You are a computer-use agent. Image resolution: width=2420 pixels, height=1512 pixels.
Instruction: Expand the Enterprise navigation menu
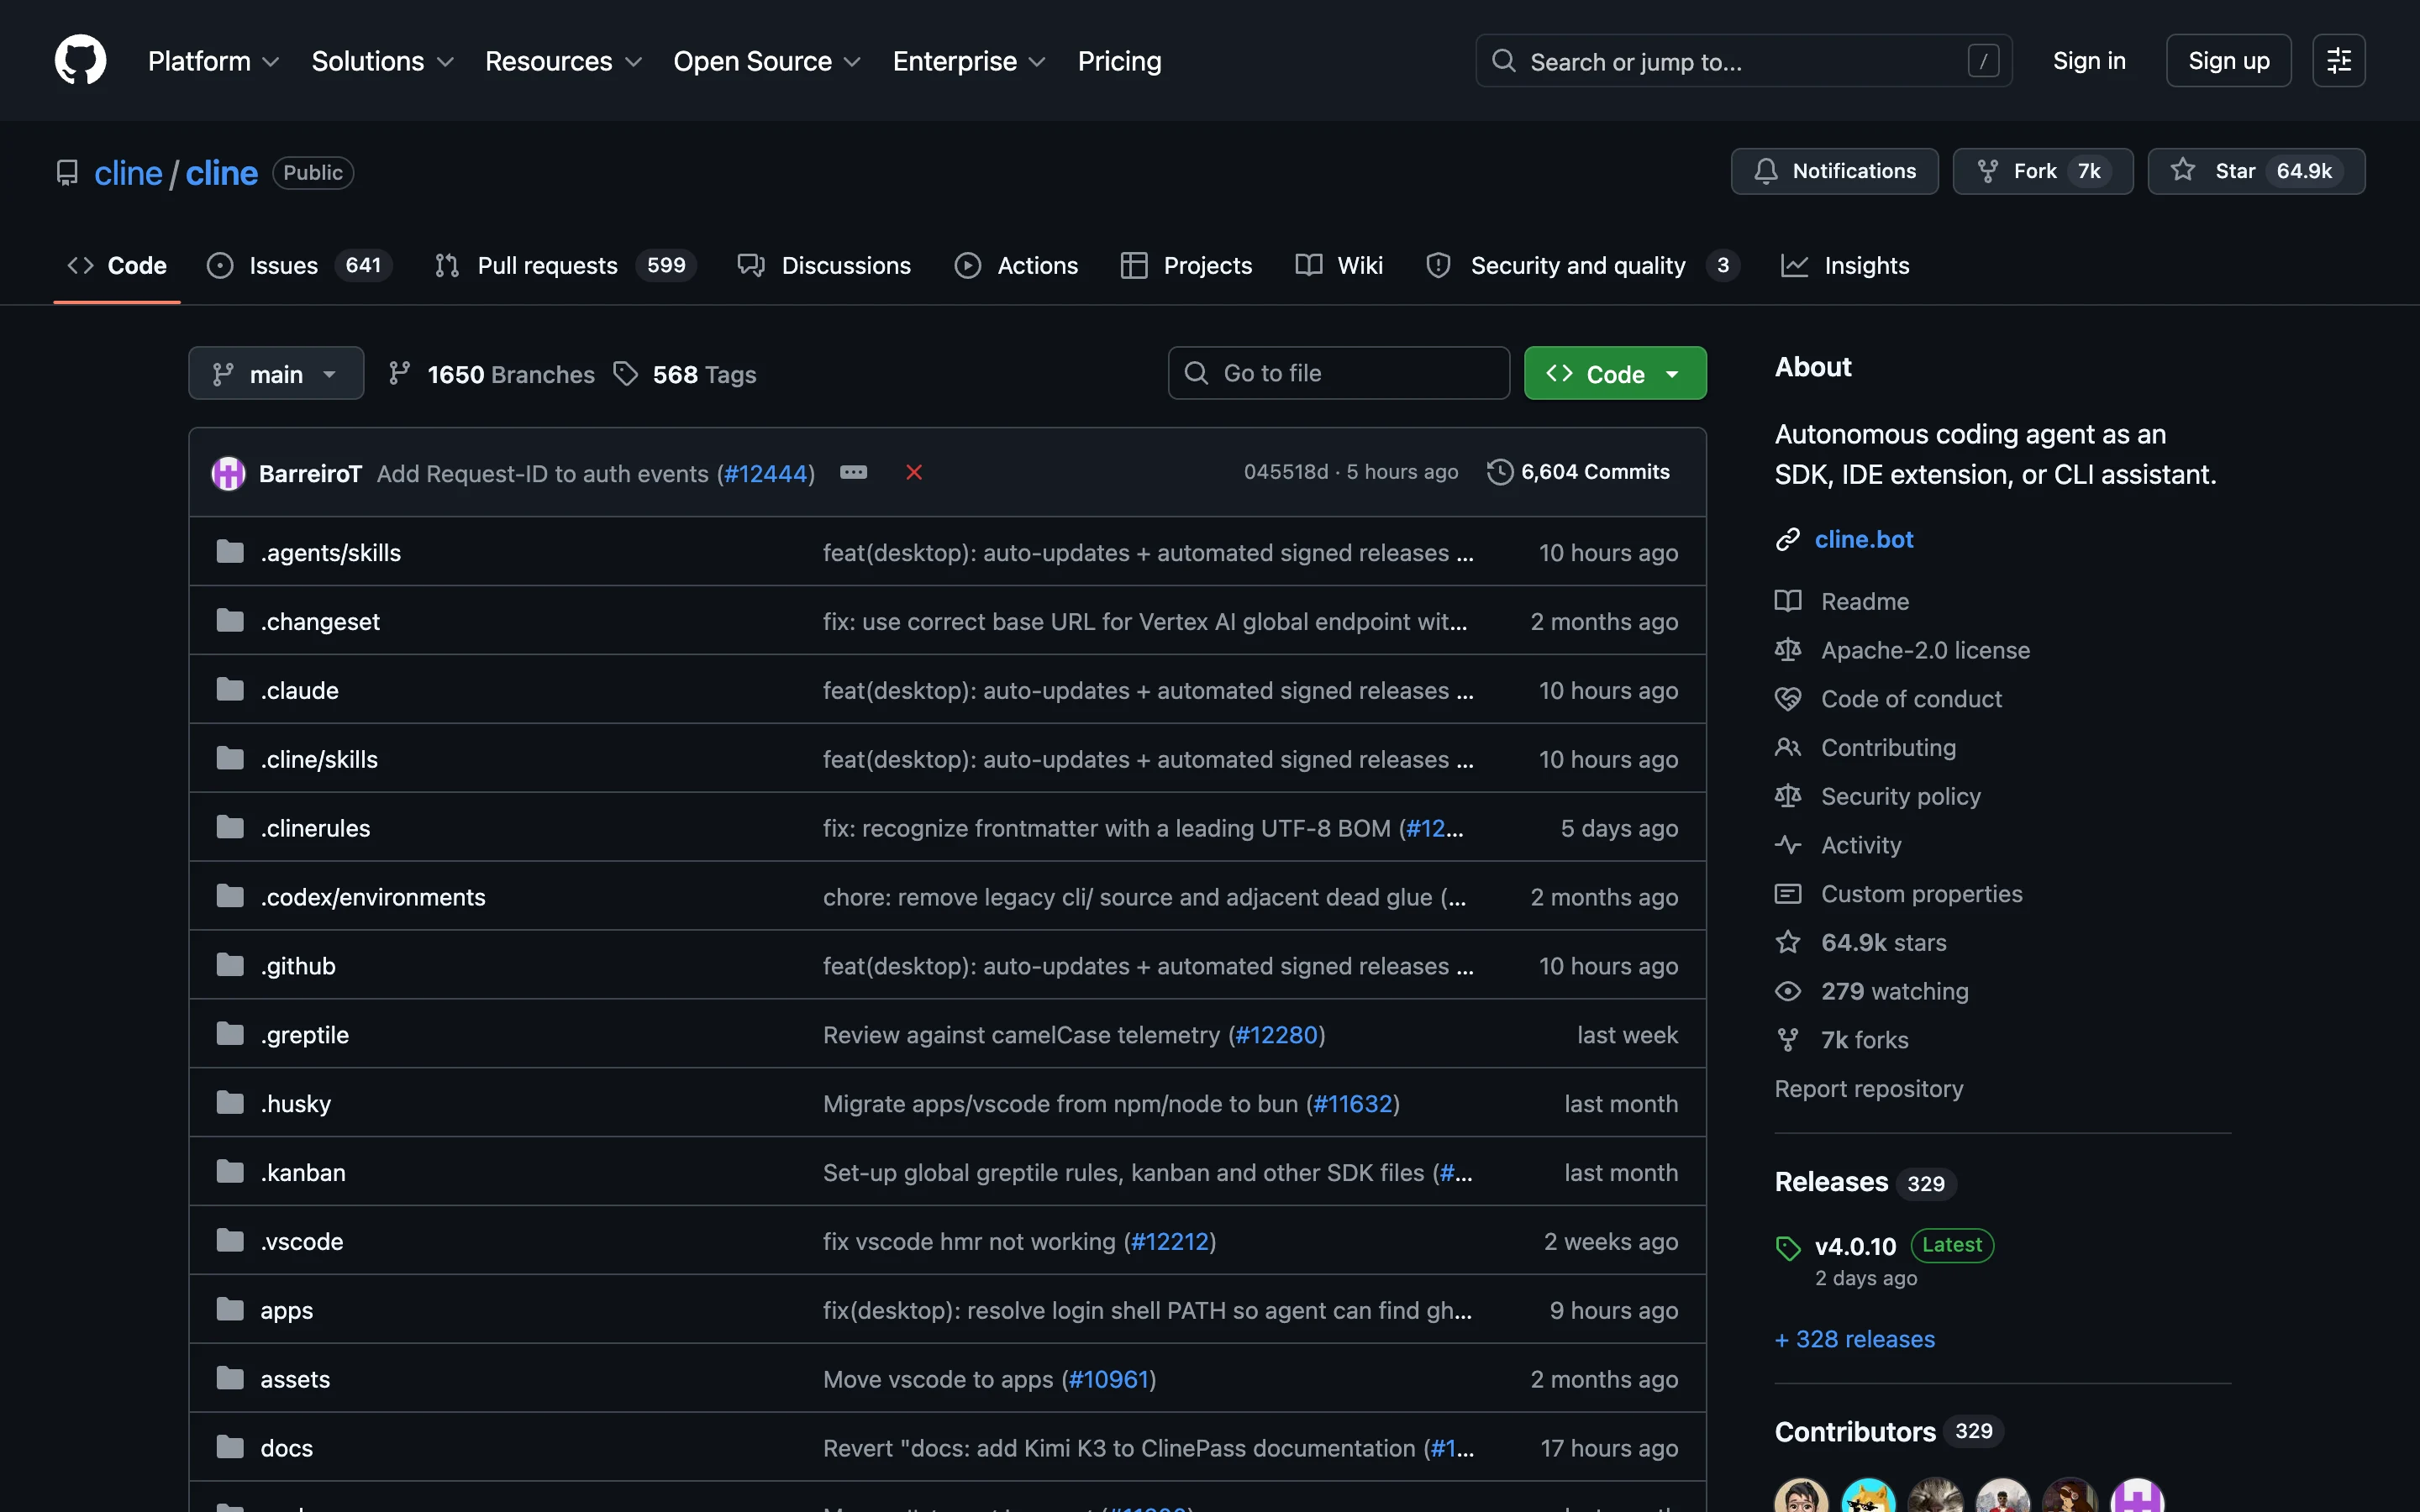969,61
